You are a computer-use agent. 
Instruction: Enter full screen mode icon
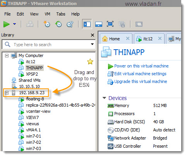coord(110,24)
